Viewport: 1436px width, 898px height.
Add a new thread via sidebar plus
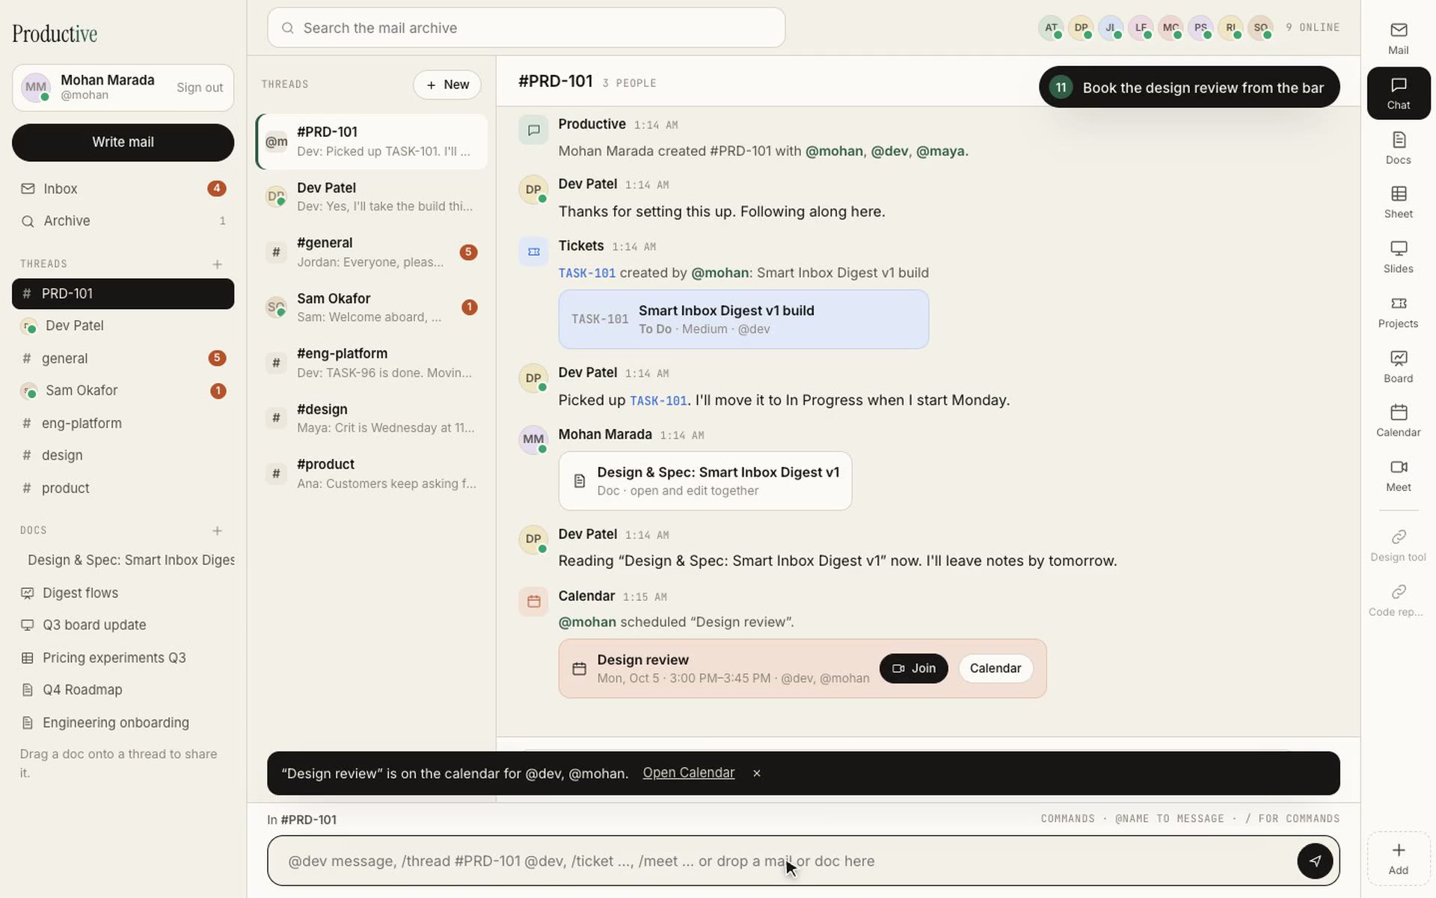point(217,264)
